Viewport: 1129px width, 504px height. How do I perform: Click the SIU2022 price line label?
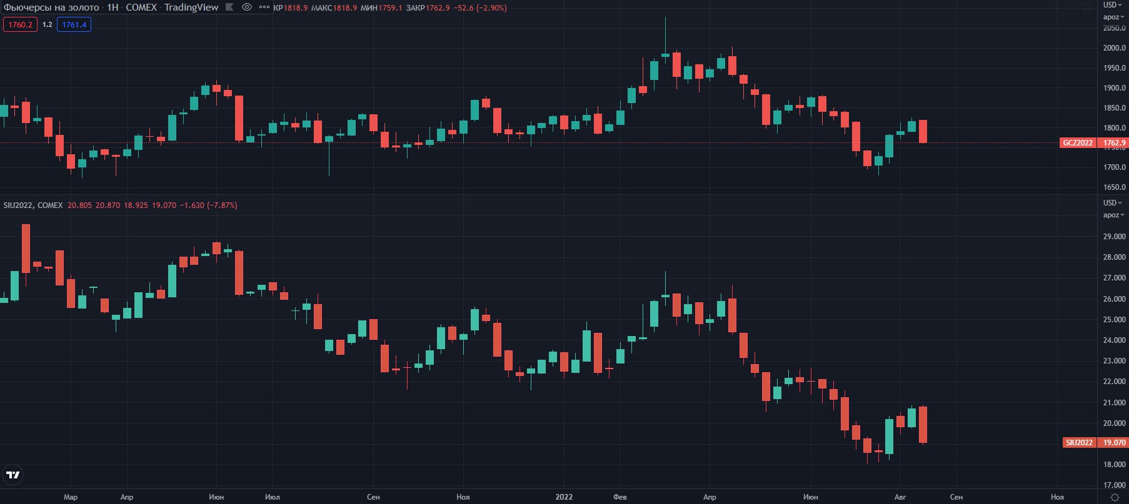(x=1080, y=442)
